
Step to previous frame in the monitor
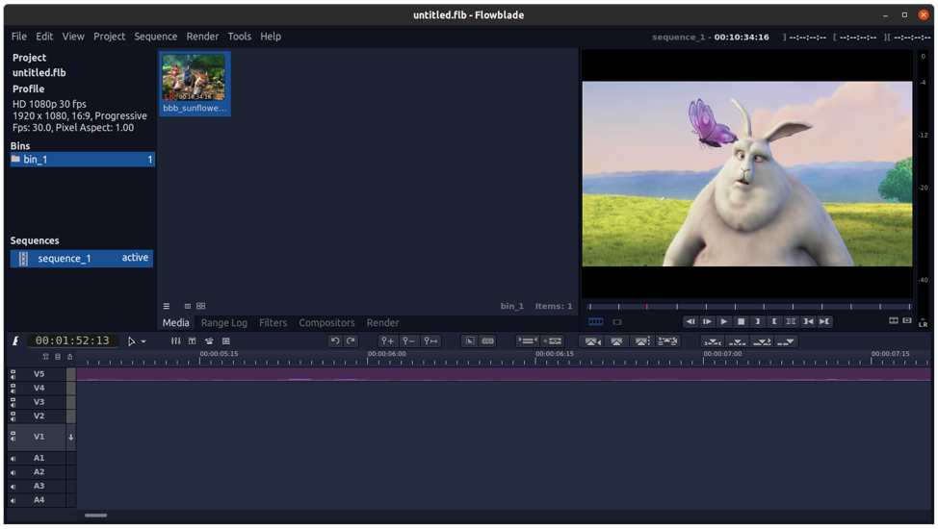point(690,321)
